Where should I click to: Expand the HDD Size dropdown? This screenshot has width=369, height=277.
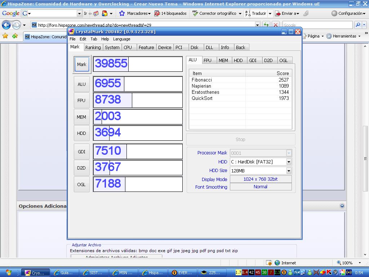point(289,171)
